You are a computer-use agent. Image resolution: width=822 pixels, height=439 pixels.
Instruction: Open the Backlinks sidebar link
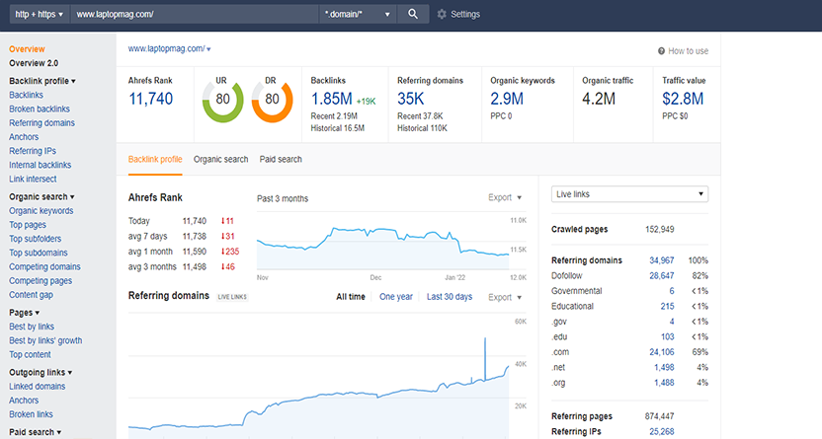pos(27,95)
